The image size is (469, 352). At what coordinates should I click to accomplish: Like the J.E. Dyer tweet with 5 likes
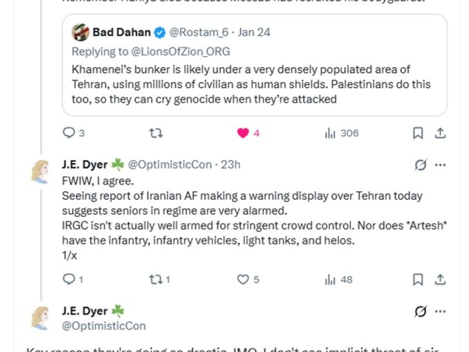[243, 279]
